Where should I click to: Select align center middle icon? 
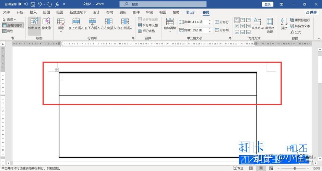[243, 26]
